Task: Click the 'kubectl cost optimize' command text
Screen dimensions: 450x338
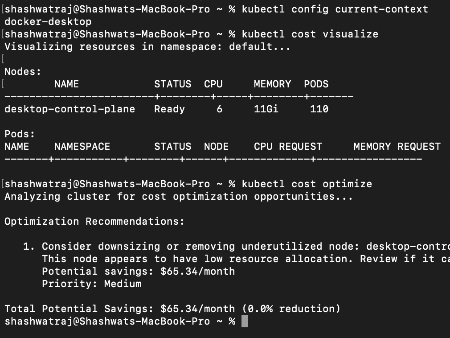Action: (x=307, y=184)
